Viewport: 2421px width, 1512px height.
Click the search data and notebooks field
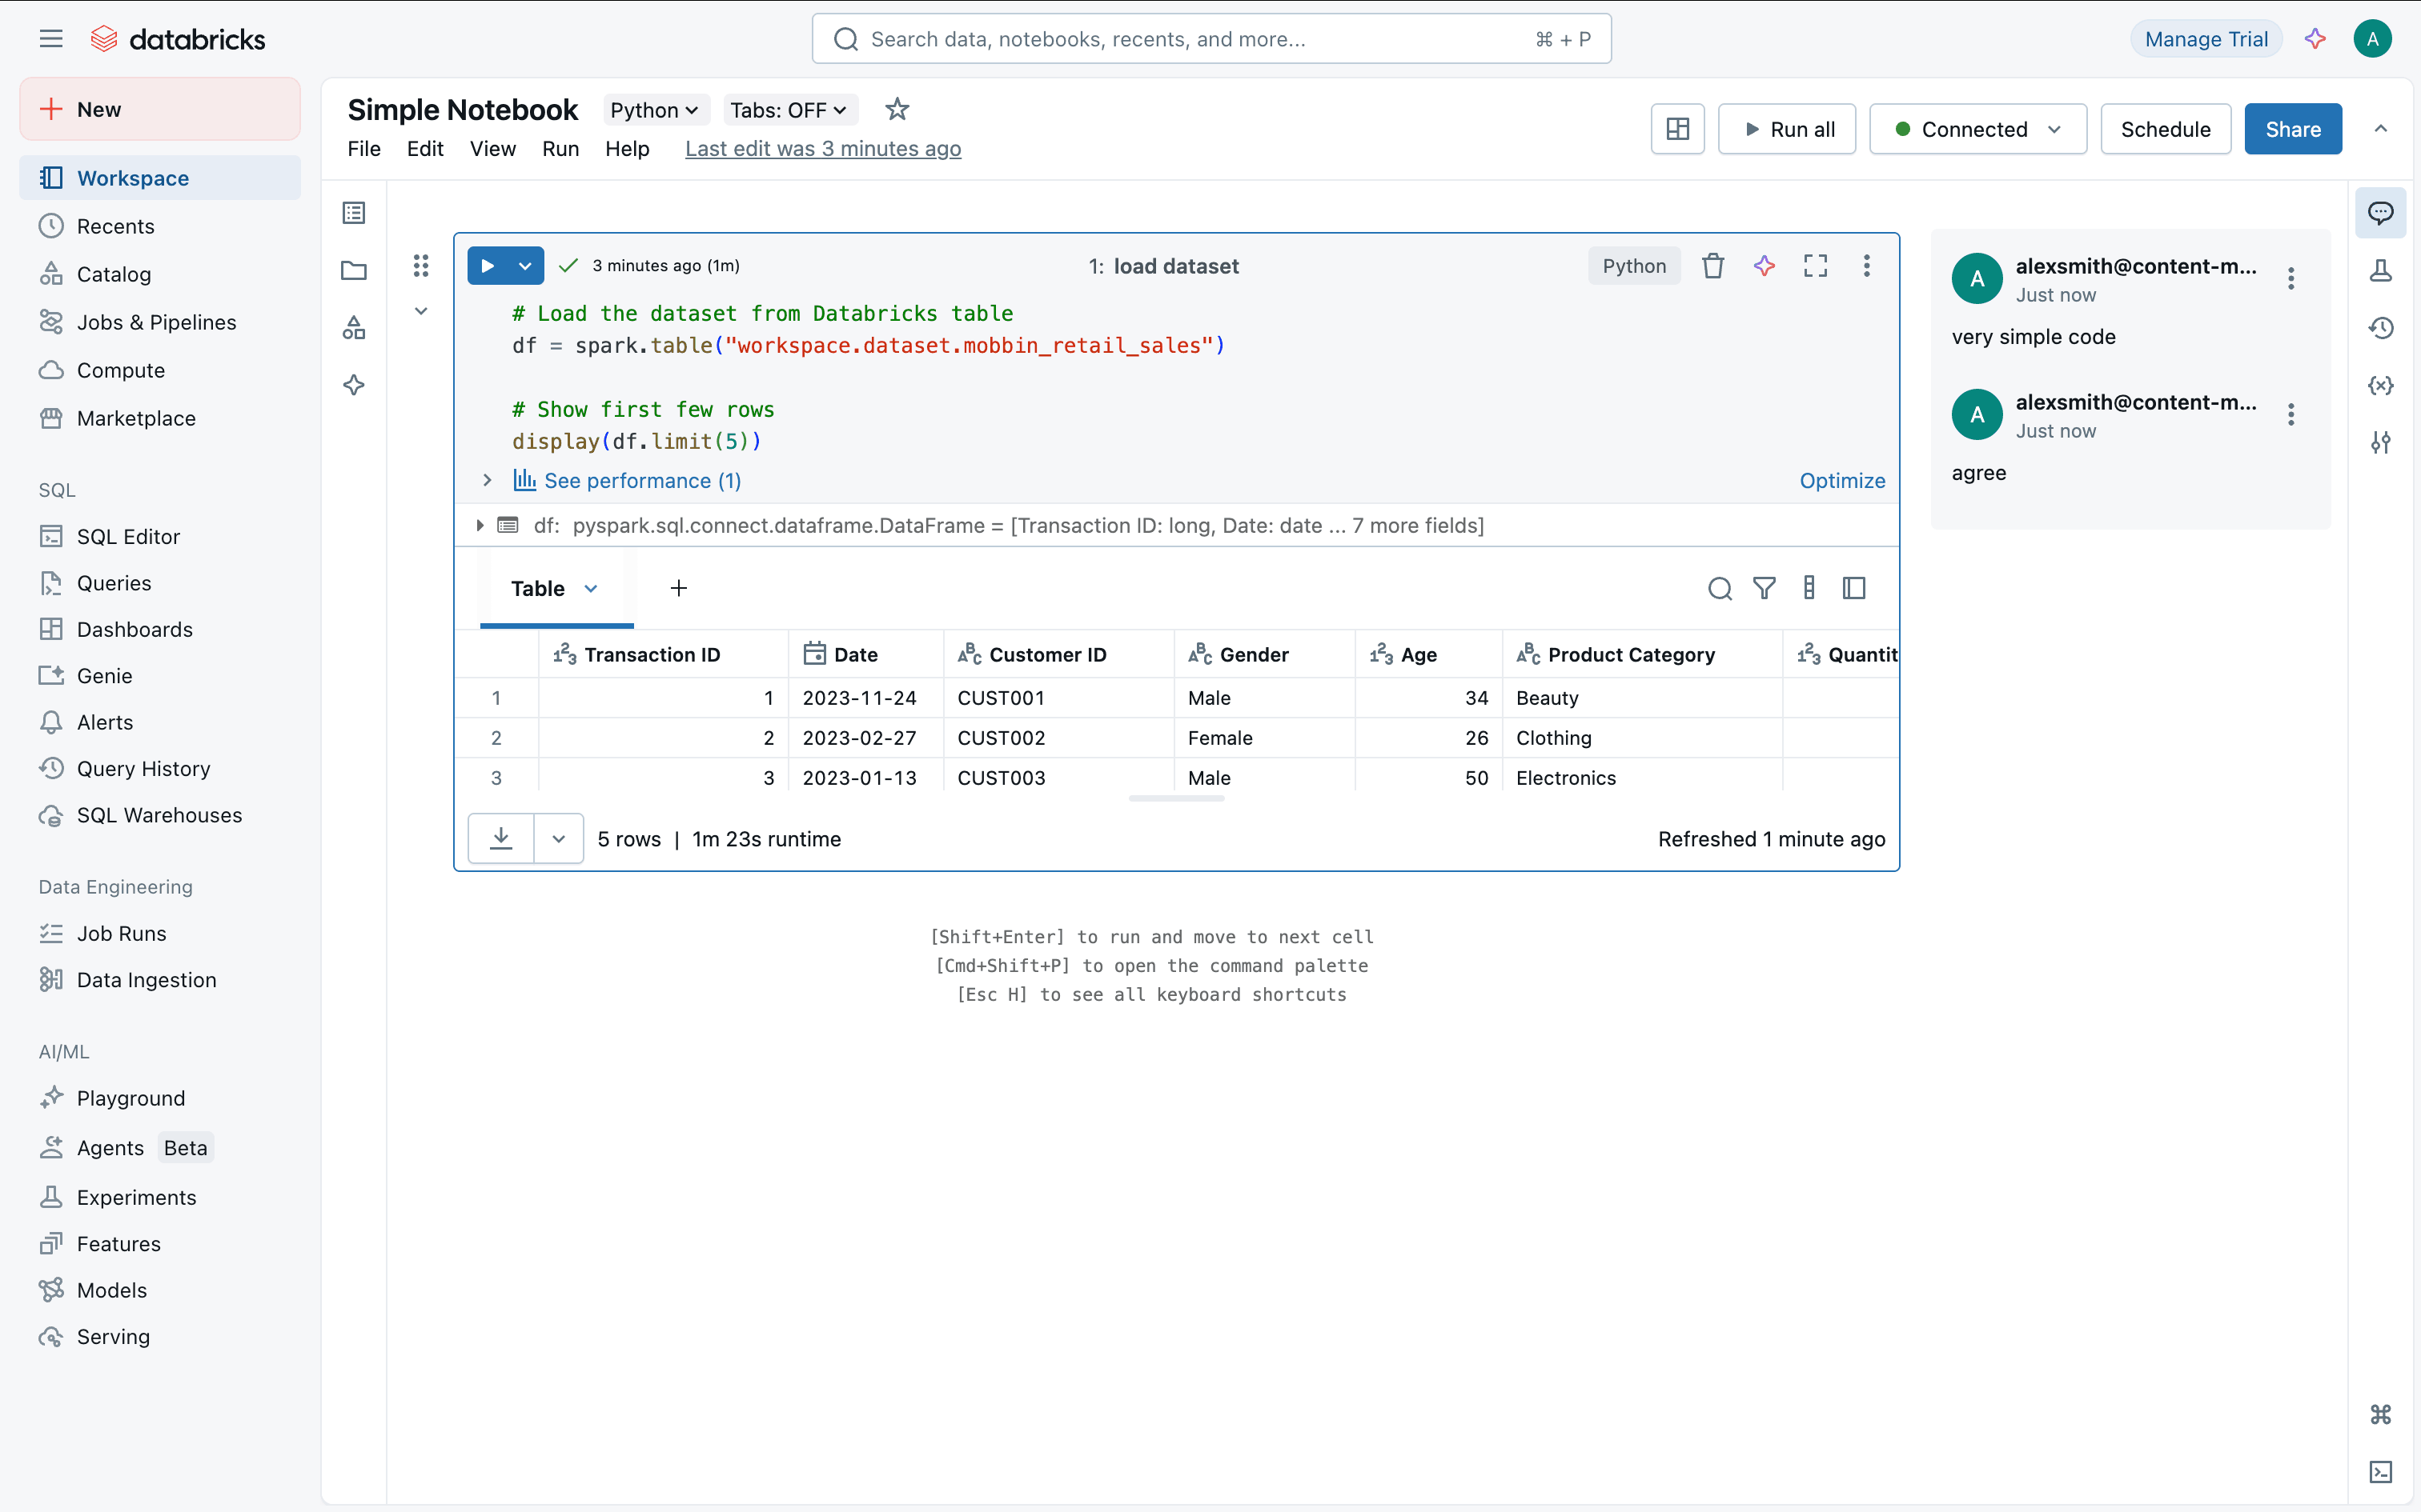point(1210,39)
